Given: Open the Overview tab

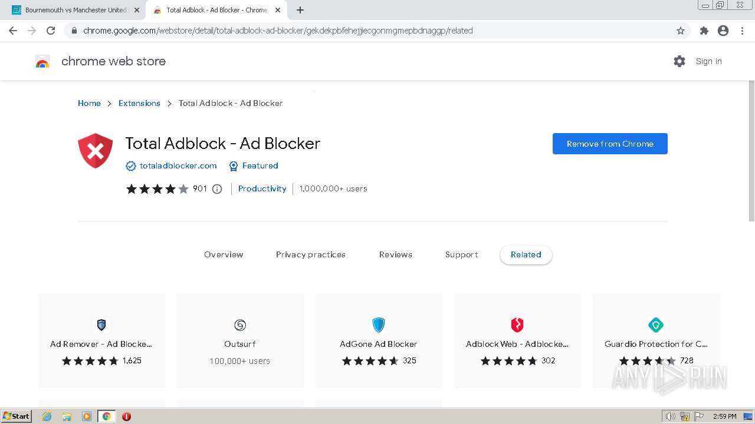Looking at the screenshot, I should coord(224,255).
